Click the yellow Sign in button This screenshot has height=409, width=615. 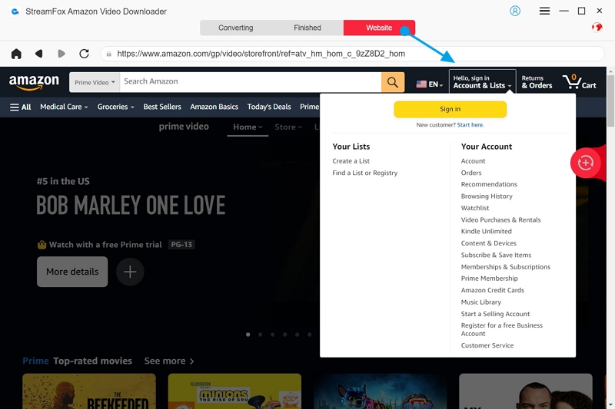click(x=450, y=109)
